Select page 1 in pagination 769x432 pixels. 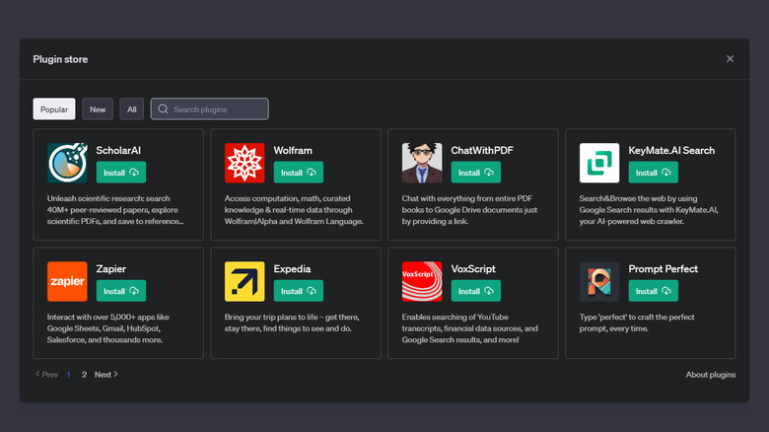(x=69, y=375)
